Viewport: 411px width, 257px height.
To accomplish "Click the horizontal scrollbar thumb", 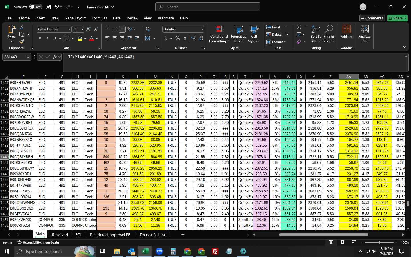I will 323,235.
